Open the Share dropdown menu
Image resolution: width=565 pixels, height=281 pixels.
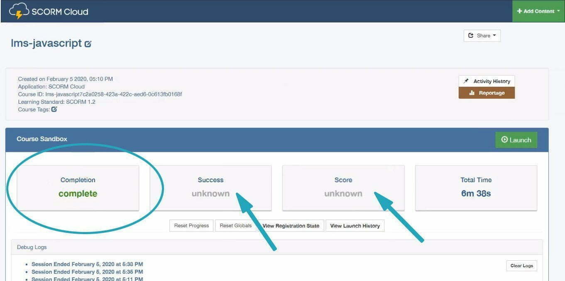click(482, 36)
